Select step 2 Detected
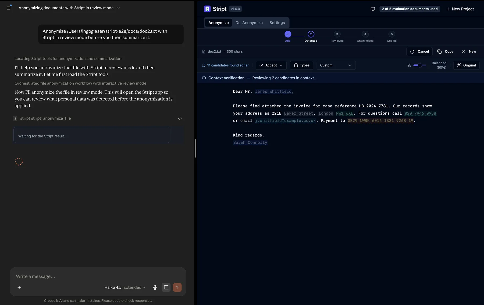Viewport: 484px width, 305px height. [311, 34]
